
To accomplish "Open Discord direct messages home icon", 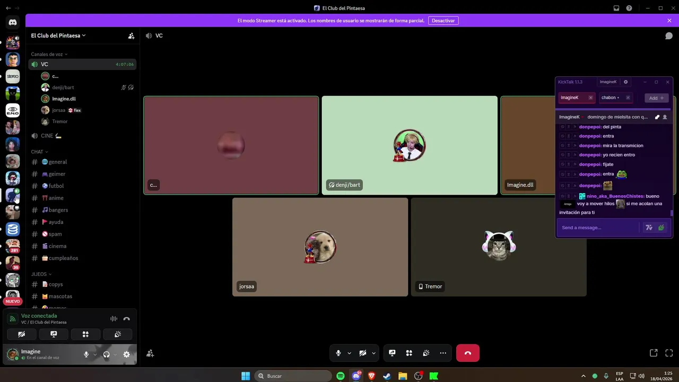I will pyautogui.click(x=13, y=22).
